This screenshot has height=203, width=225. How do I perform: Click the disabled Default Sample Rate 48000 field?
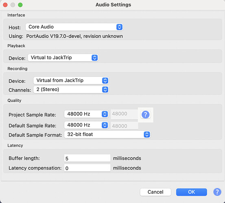pyautogui.click(x=124, y=126)
